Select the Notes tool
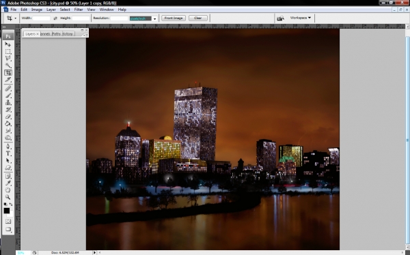 tap(8, 176)
